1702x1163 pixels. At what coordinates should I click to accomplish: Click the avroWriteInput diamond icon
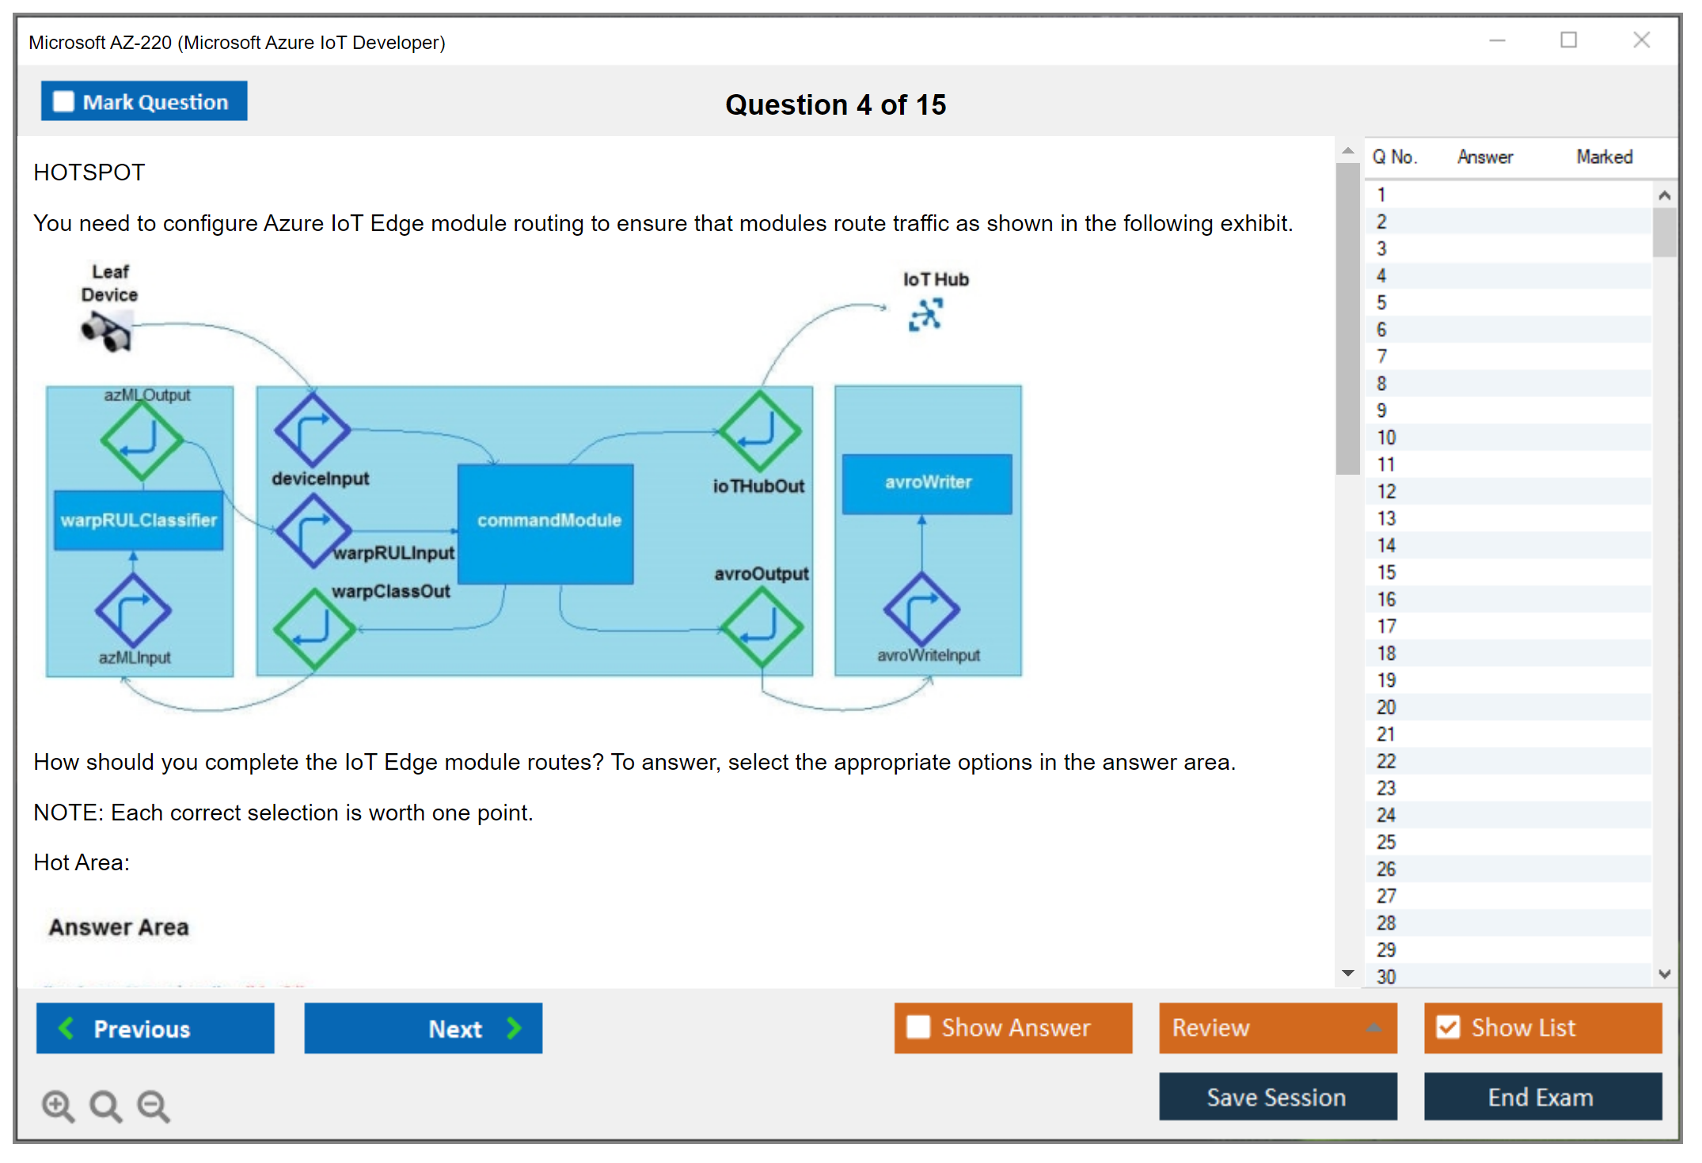(921, 609)
